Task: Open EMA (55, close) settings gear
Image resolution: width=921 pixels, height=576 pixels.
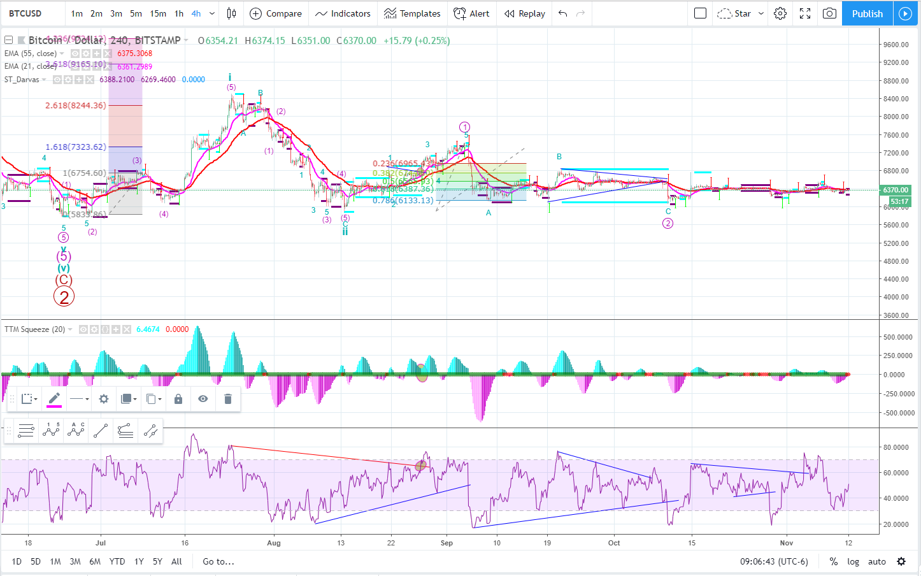Action: click(86, 54)
